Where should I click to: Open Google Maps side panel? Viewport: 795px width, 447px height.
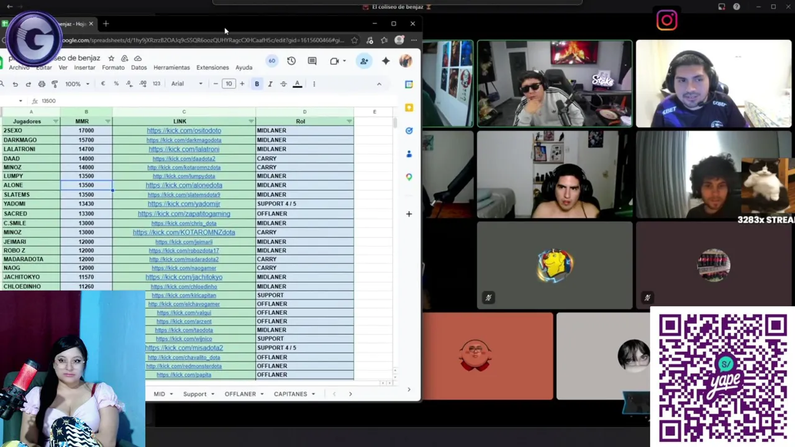click(409, 177)
